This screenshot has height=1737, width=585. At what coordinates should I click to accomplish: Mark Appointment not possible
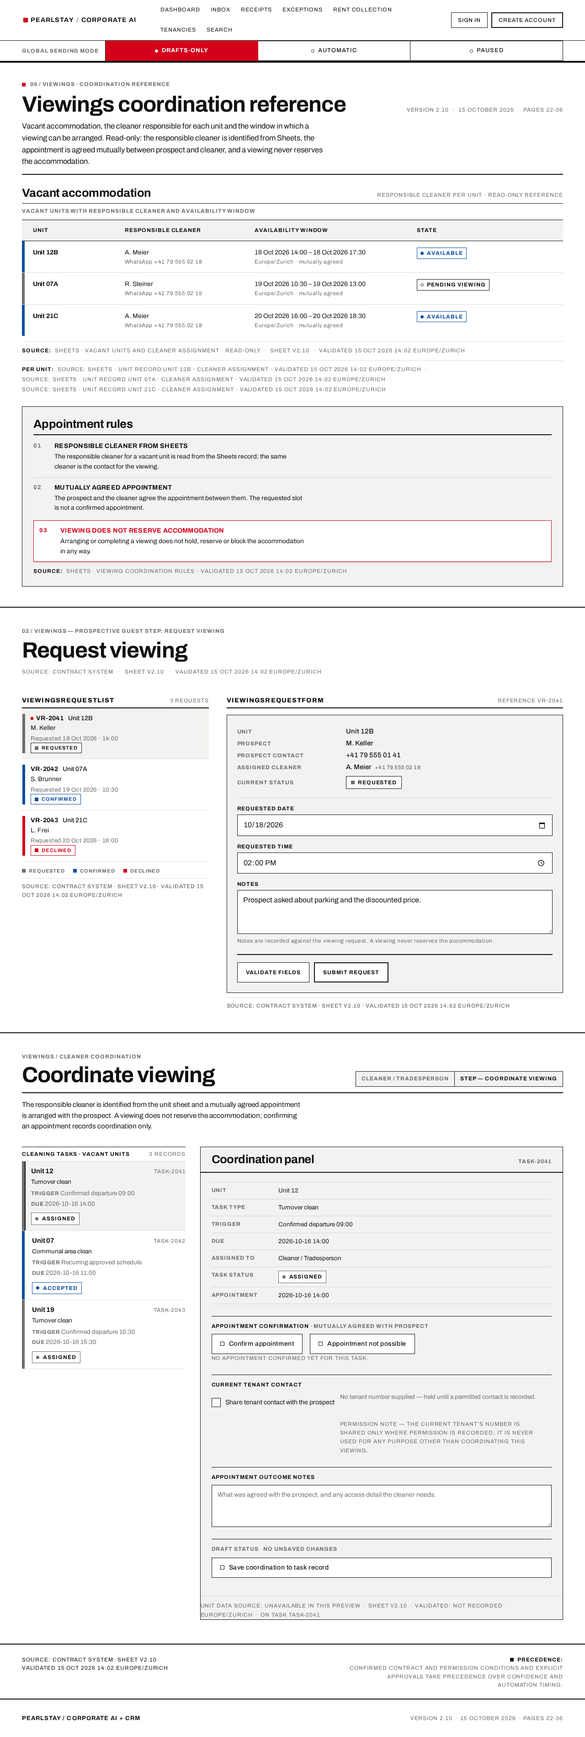coord(362,1344)
